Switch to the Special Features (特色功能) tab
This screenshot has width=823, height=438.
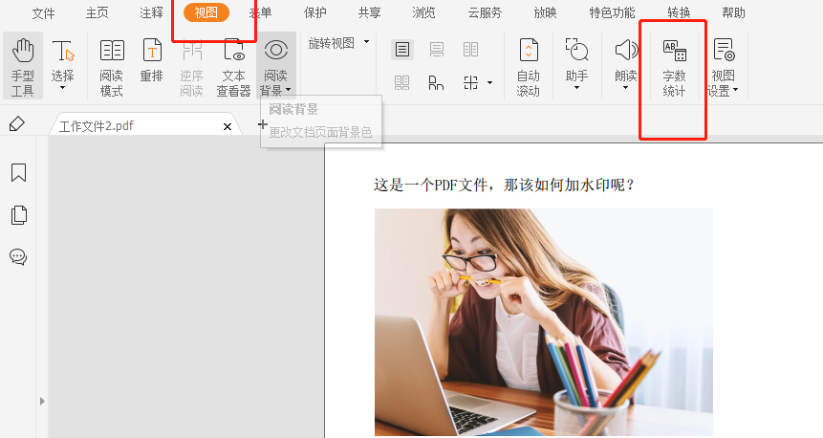612,13
